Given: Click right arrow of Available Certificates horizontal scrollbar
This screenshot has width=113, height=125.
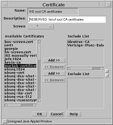Looking at the screenshot, I should tap(35, 105).
